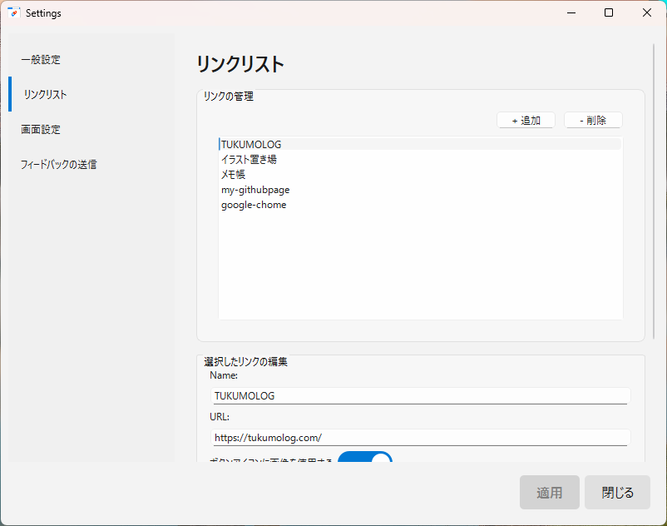Click the Settings app icon in title bar
Screen dimensions: 667x526
tap(14, 12)
